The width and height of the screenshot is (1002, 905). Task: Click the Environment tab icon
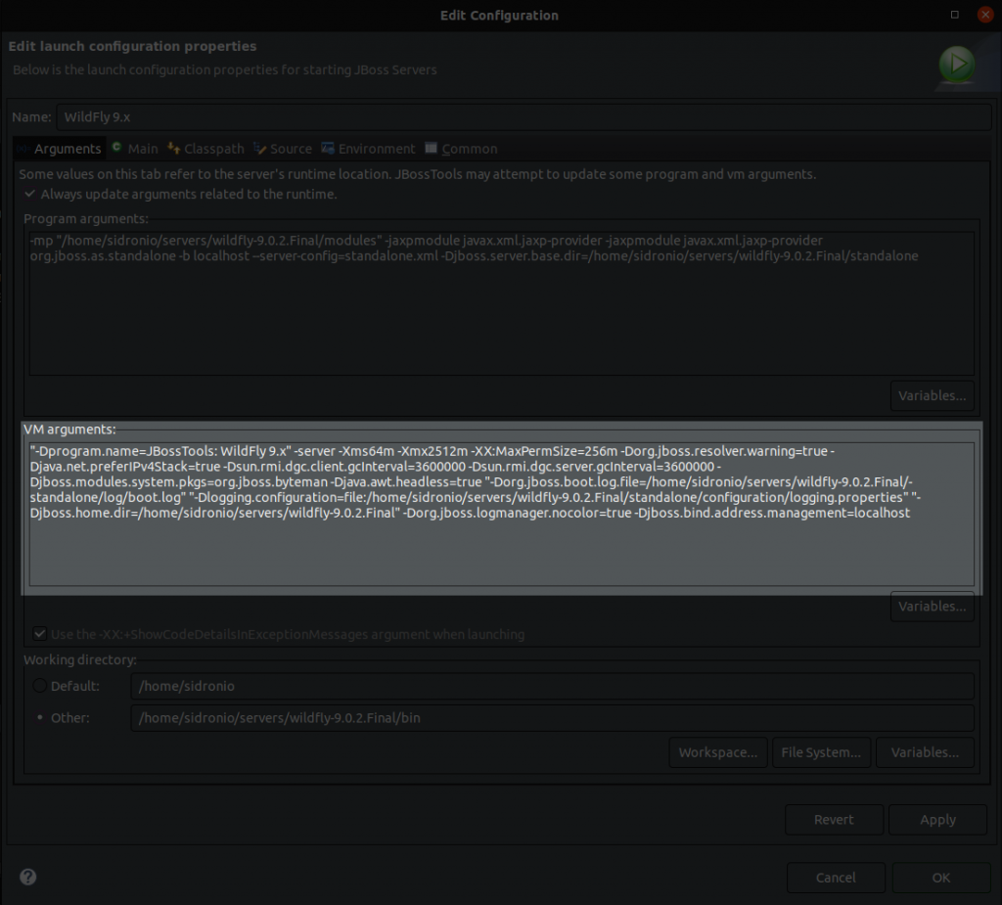pyautogui.click(x=328, y=148)
